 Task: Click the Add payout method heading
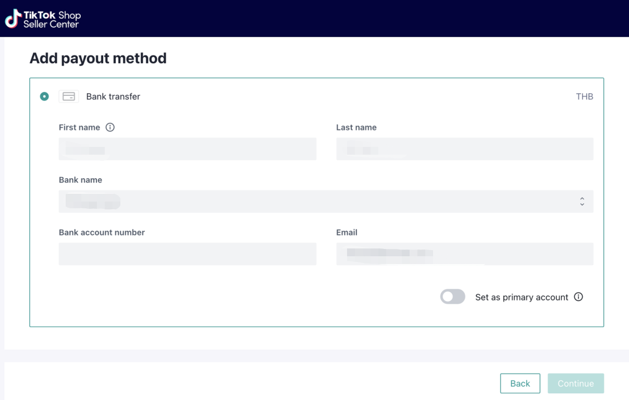(x=98, y=58)
